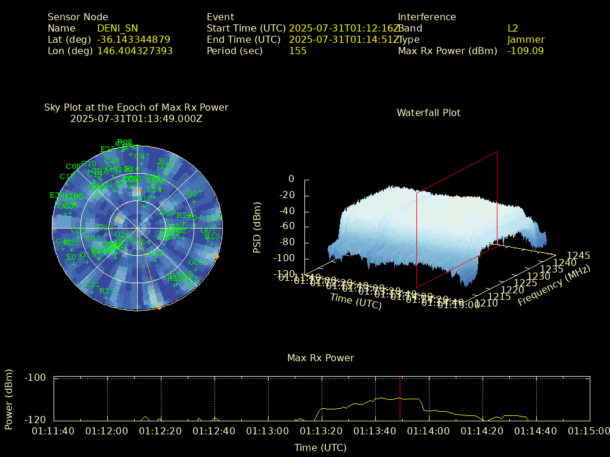Click the Waterfall Plot title
Viewport: 610px width, 457px height.
428,112
